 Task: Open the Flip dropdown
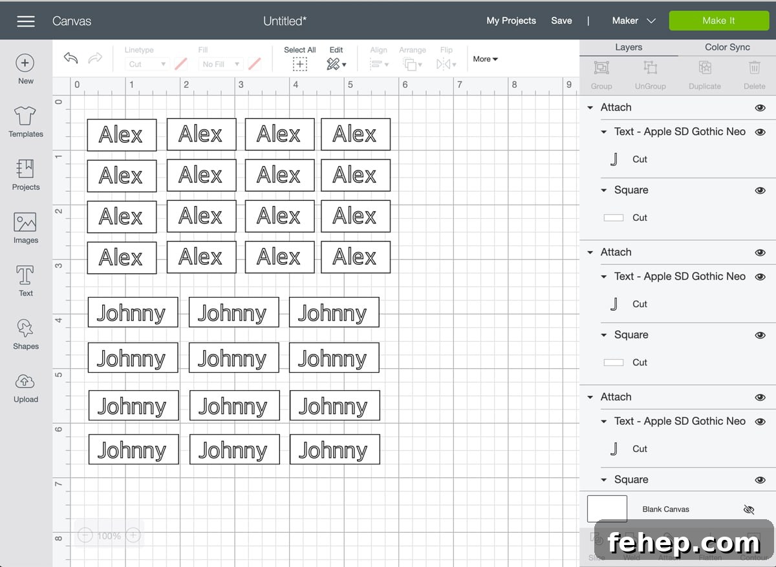click(446, 64)
